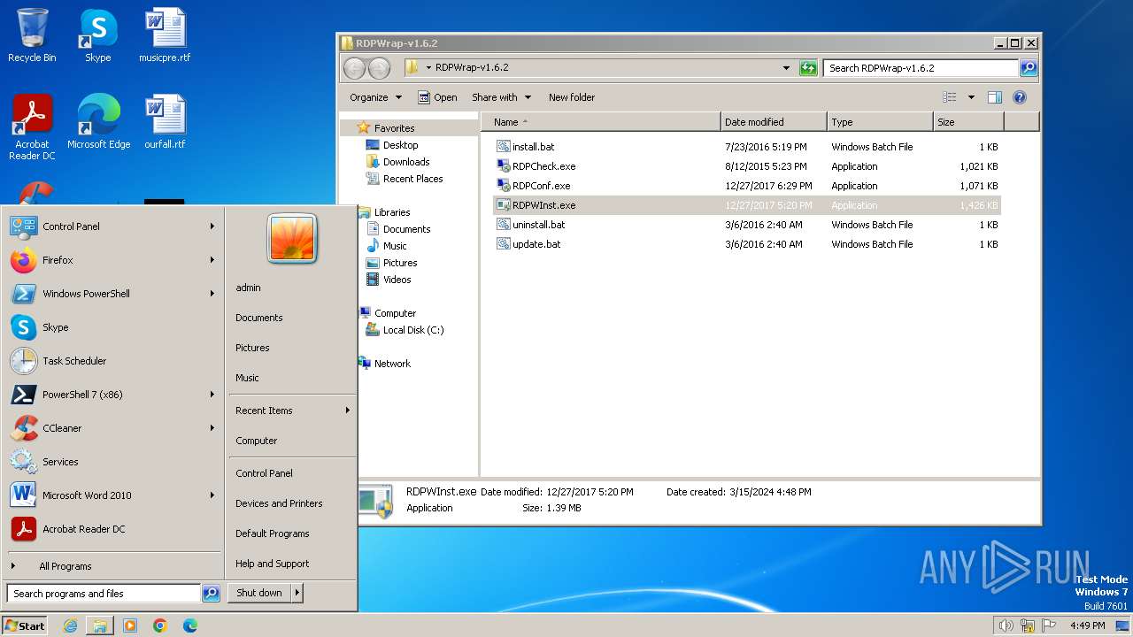This screenshot has height=637, width=1133.
Task: Open Acrobat Reader DC from Start menu
Action: tap(113, 529)
